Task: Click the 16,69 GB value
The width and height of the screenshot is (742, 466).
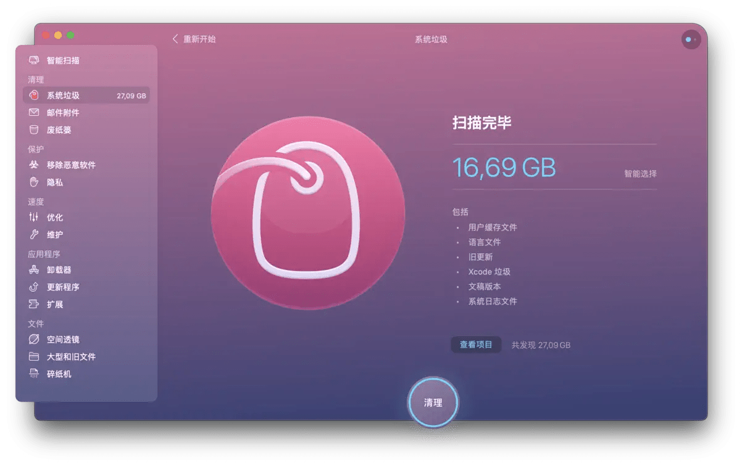Action: point(504,168)
